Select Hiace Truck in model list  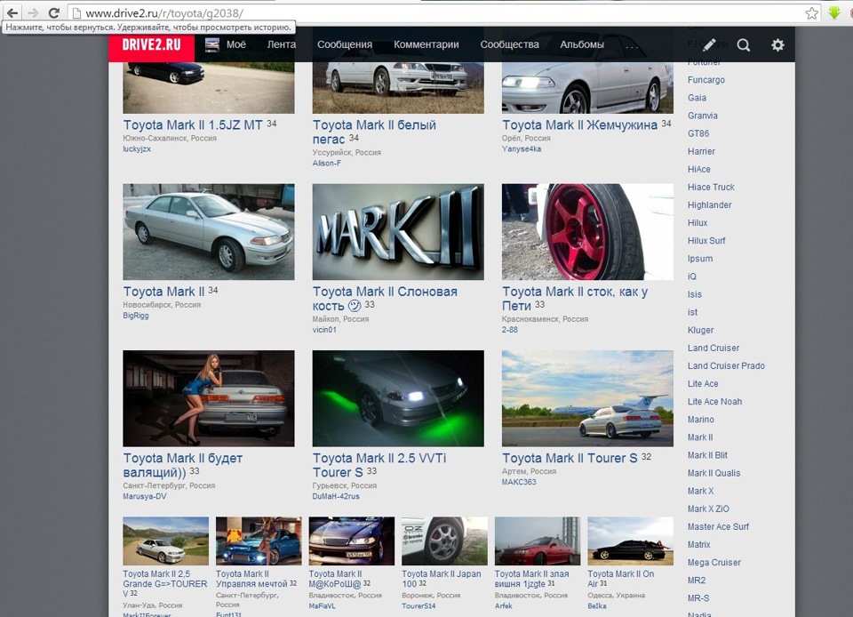(711, 188)
